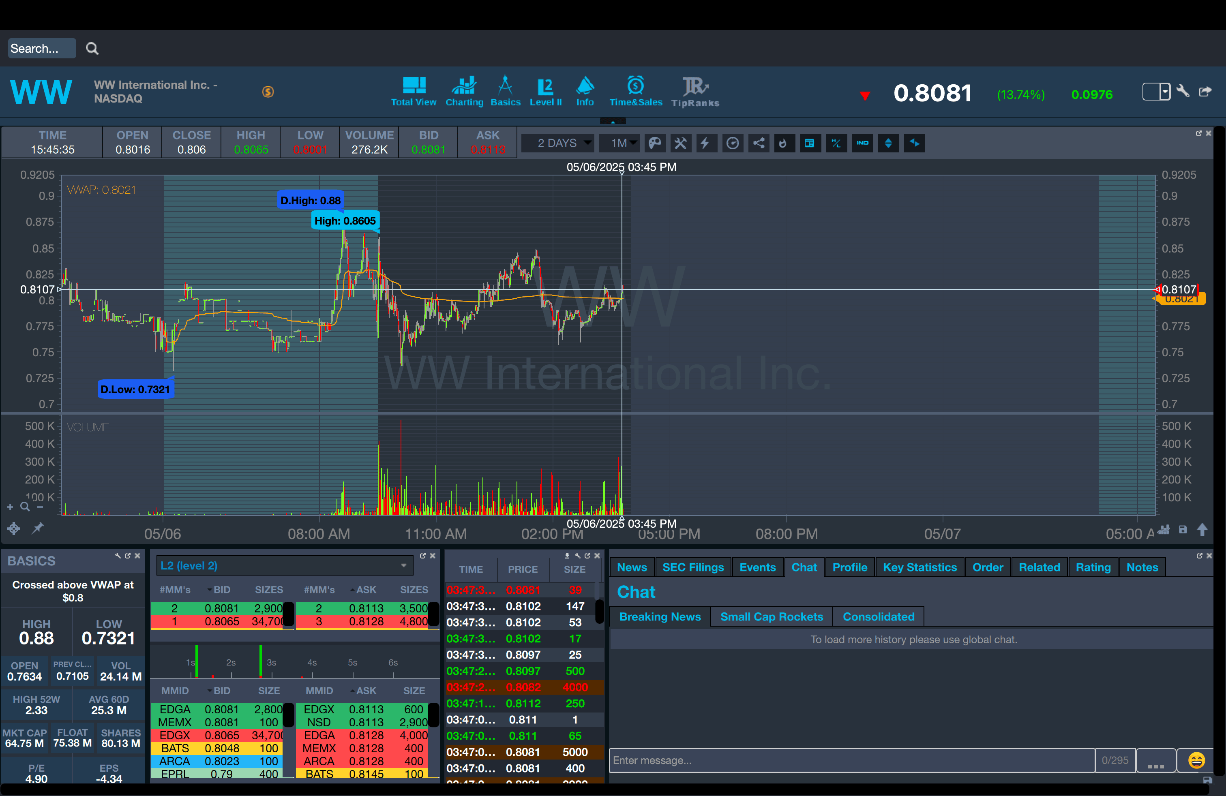The width and height of the screenshot is (1226, 796).
Task: Open the chart color palette settings
Action: pyautogui.click(x=655, y=143)
